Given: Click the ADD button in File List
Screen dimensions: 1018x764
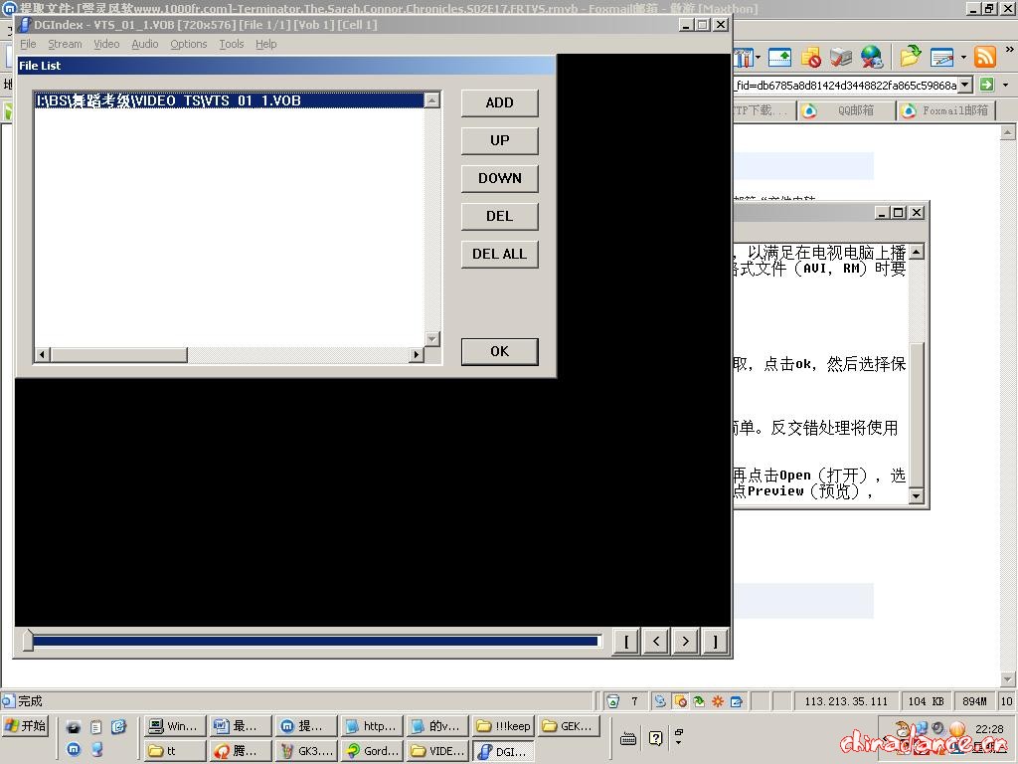Looking at the screenshot, I should pos(499,102).
